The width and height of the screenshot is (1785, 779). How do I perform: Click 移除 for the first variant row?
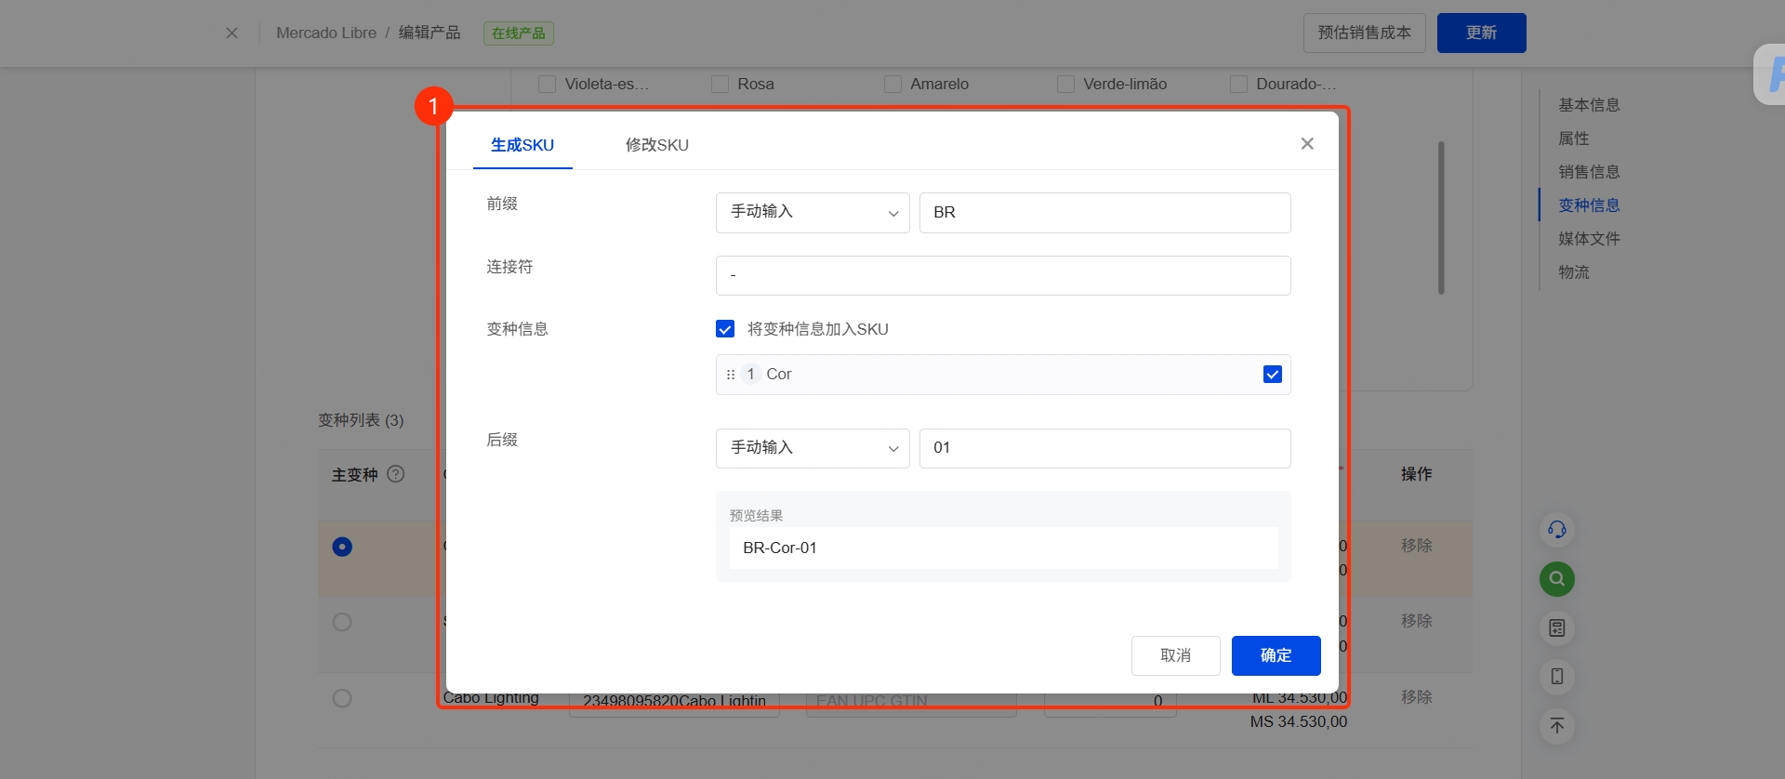point(1417,546)
